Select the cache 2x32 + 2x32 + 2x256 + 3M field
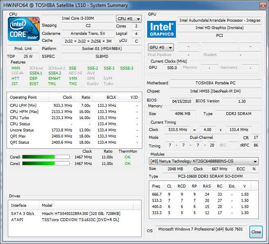269x244 pixels. pyautogui.click(x=88, y=41)
